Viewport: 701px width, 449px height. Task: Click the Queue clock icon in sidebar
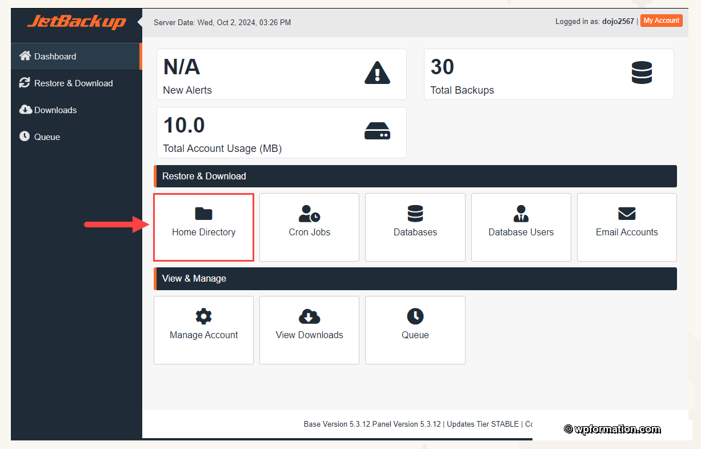click(25, 137)
